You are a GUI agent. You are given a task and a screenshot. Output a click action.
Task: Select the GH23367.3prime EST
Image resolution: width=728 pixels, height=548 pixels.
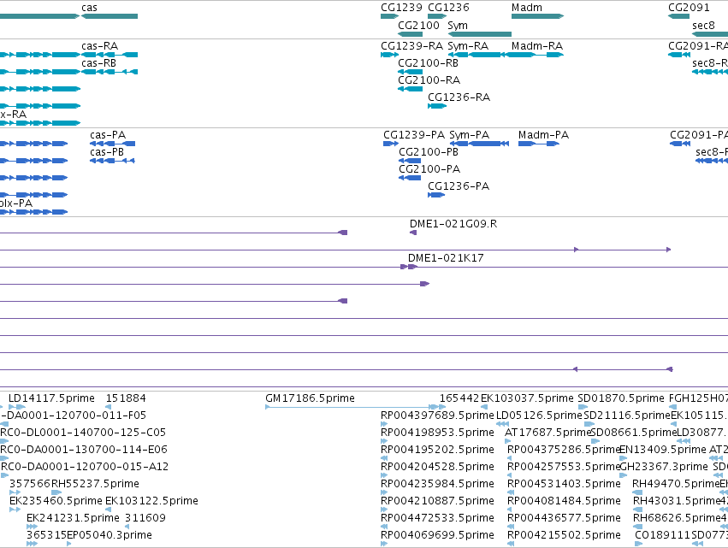click(624, 475)
